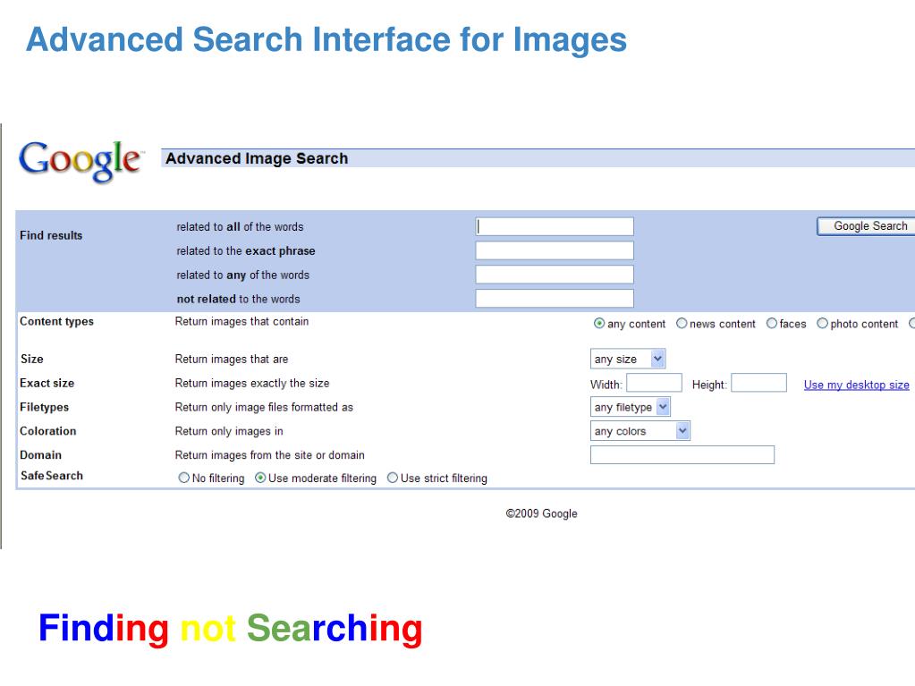This screenshot has height=686, width=915.
Task: Click the 'Find results' label
Action: (51, 235)
